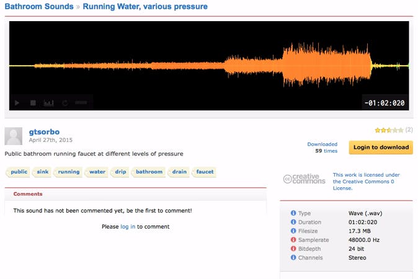Image resolution: width=418 pixels, height=279 pixels.
Task: Click the 48000.0 Hz samplerate value
Action: click(x=364, y=240)
